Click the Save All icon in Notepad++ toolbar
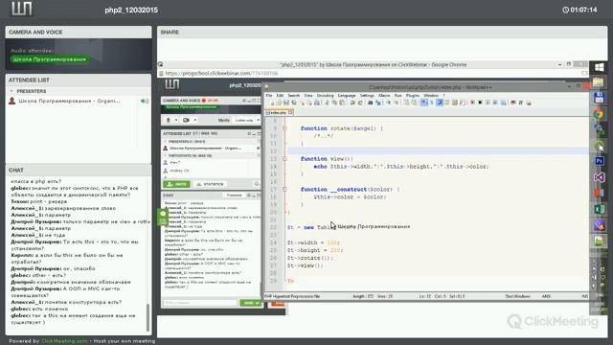Screen dimensions: 613x345 click(x=294, y=103)
